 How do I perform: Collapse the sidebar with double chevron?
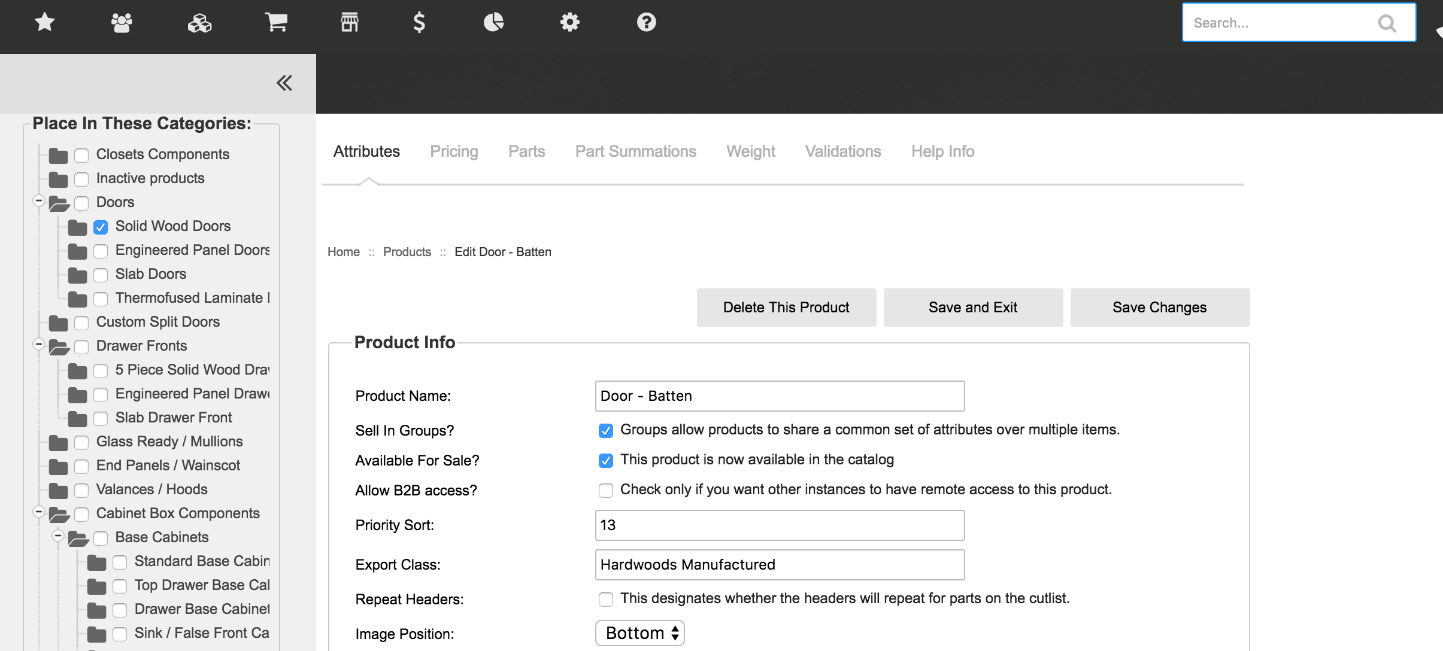[x=284, y=83]
